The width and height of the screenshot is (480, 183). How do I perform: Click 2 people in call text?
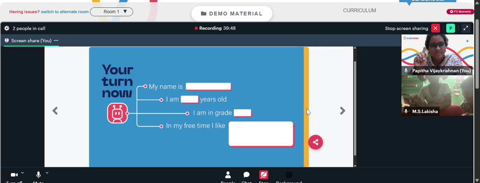point(29,28)
